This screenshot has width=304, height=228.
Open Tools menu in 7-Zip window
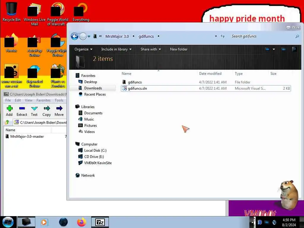(59, 100)
